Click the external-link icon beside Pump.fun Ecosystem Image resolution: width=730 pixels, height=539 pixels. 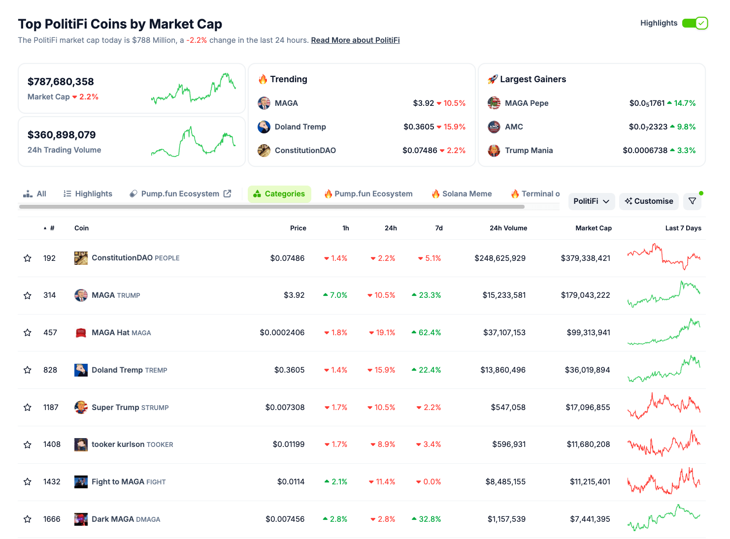coord(227,194)
